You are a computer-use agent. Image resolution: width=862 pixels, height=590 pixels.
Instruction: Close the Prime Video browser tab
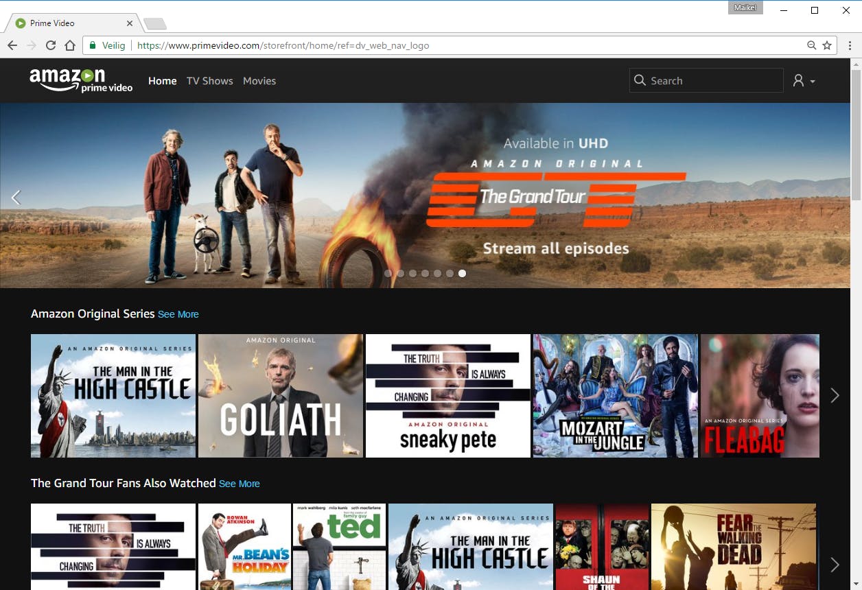[130, 23]
